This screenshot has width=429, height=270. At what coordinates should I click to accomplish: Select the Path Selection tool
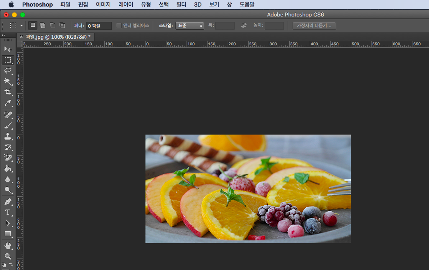8,223
